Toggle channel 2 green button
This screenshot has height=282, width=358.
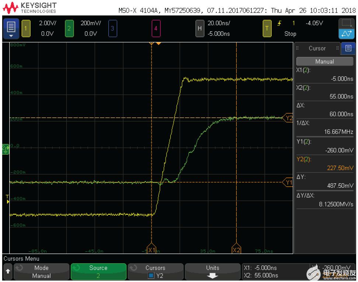(x=69, y=28)
